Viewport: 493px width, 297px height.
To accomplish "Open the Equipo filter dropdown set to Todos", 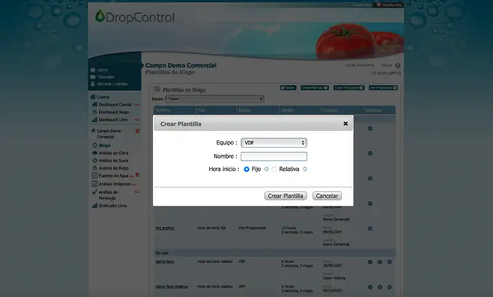I will tap(214, 99).
